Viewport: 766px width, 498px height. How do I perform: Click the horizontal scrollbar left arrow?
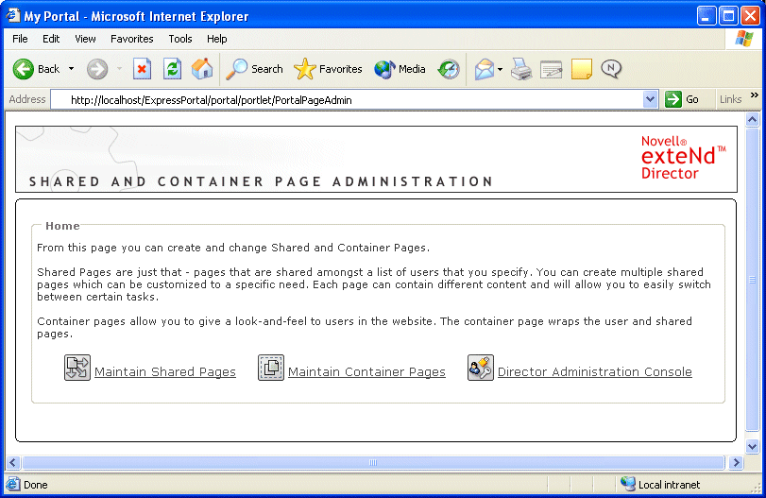click(13, 462)
